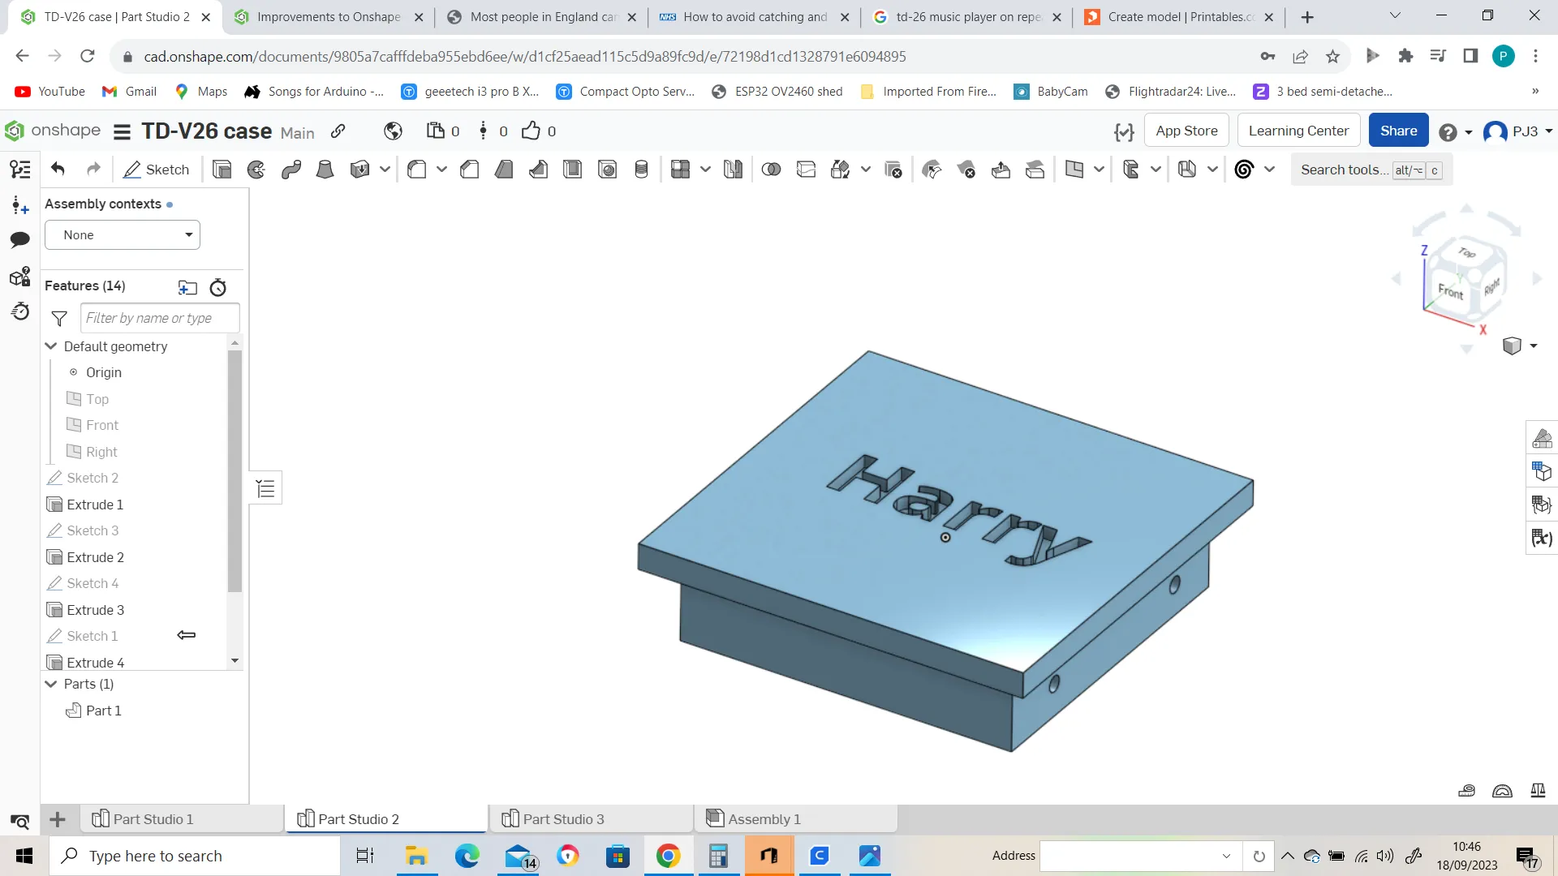The width and height of the screenshot is (1558, 876).
Task: Select the Boolean tool
Action: click(x=771, y=170)
